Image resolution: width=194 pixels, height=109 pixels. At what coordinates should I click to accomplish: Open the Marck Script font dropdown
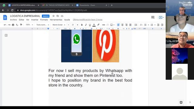point(59,25)
